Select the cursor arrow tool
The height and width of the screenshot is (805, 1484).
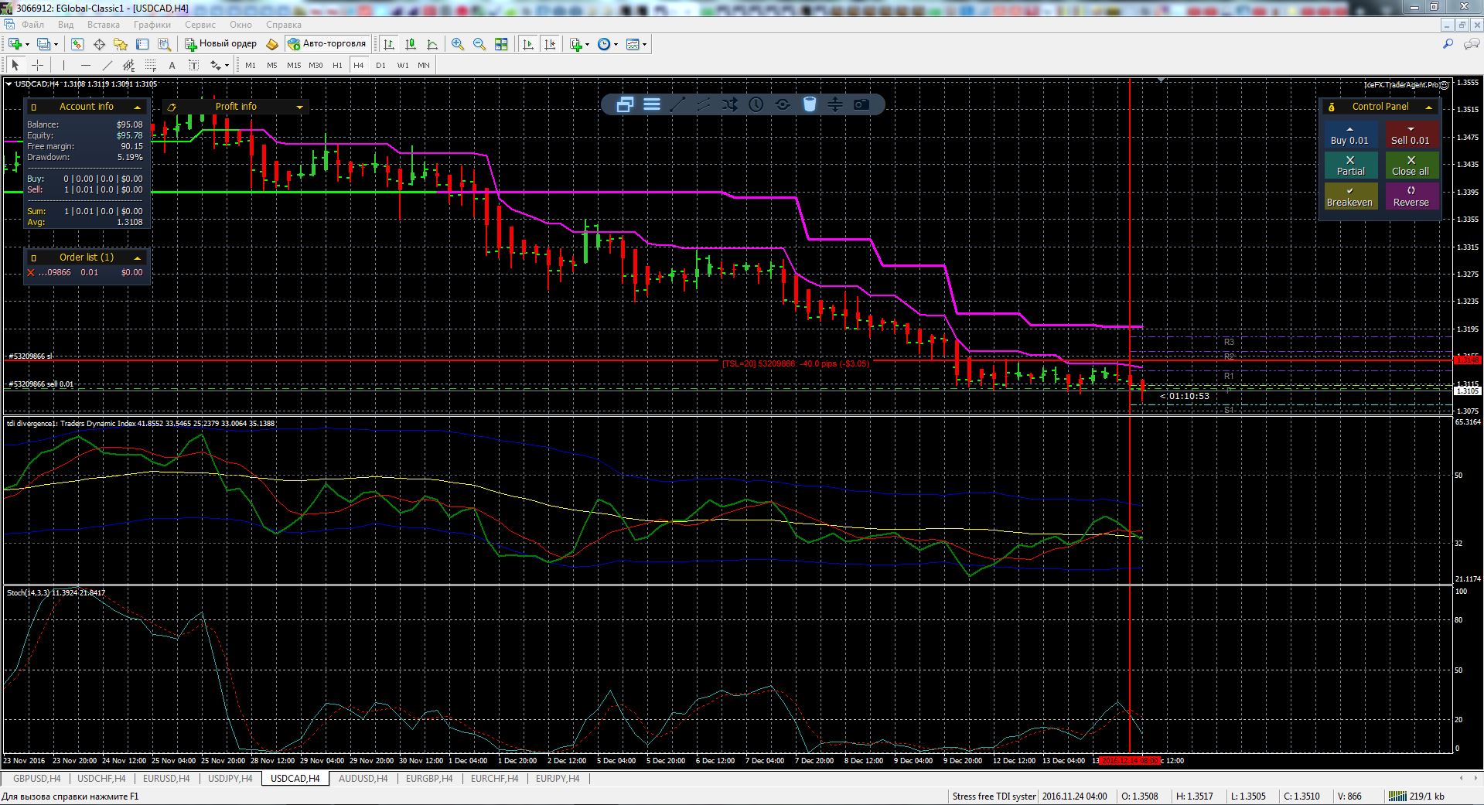click(15, 65)
